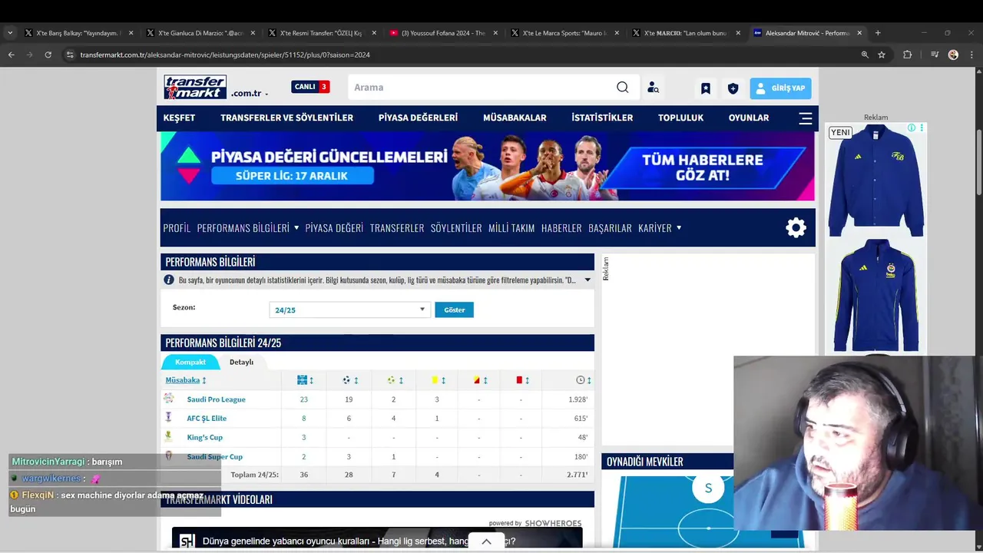Open the SÖYLENTİLER tab
The image size is (983, 553).
click(x=456, y=228)
